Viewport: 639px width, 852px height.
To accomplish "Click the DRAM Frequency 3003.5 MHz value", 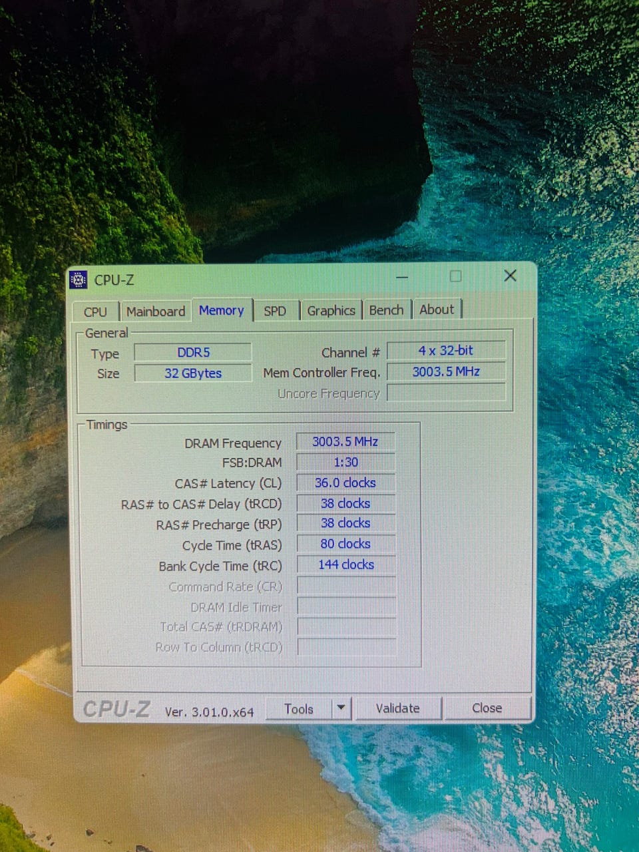I will point(345,442).
